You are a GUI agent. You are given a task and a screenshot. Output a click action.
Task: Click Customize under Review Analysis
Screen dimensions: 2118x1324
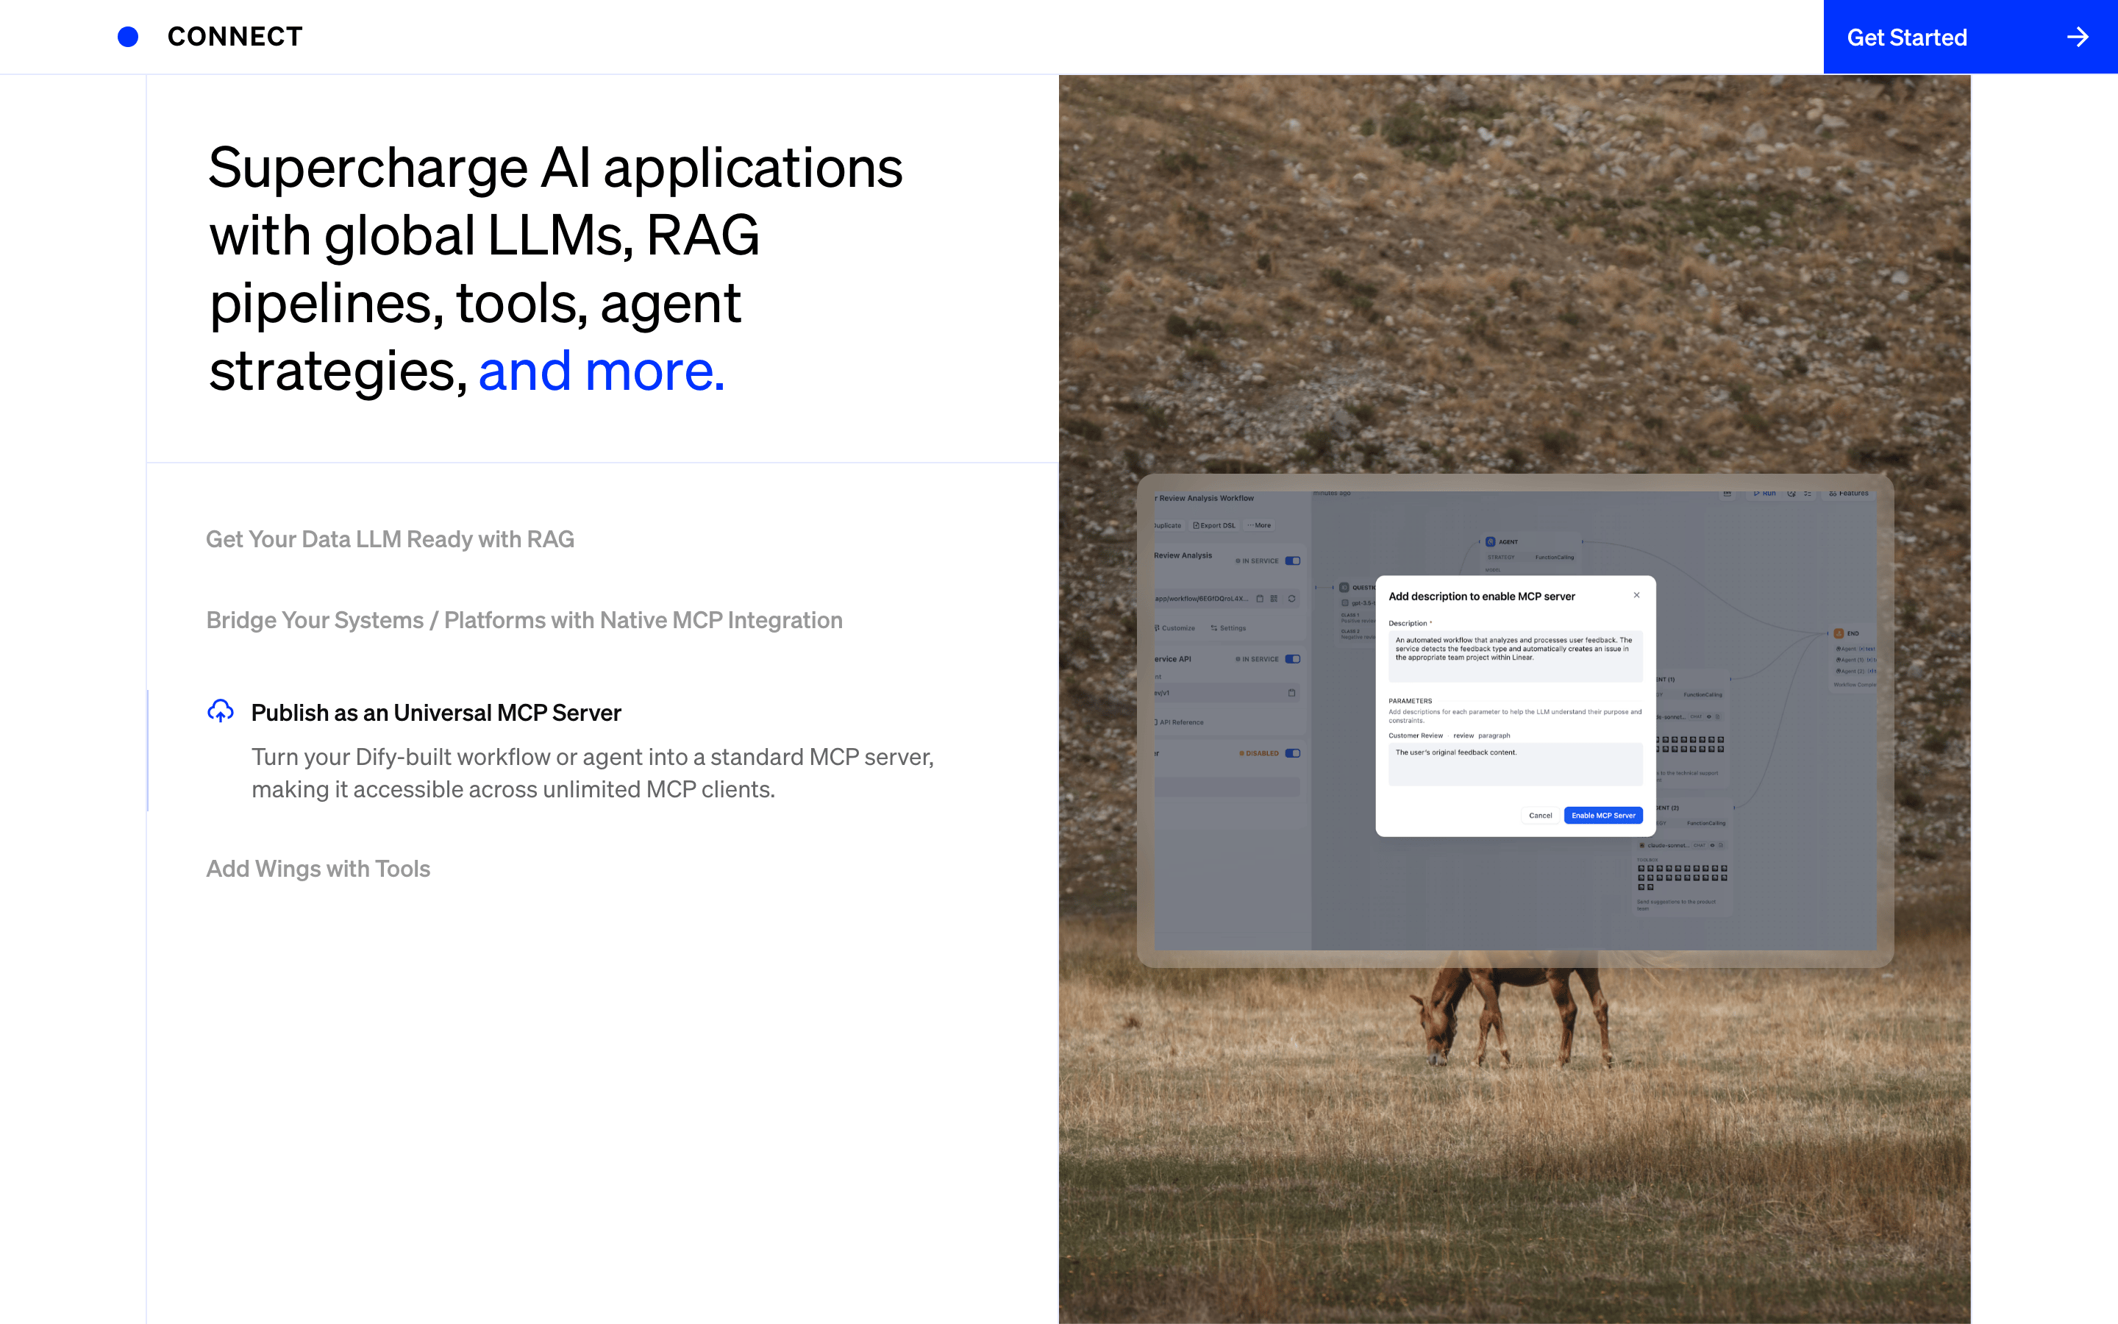(1174, 628)
